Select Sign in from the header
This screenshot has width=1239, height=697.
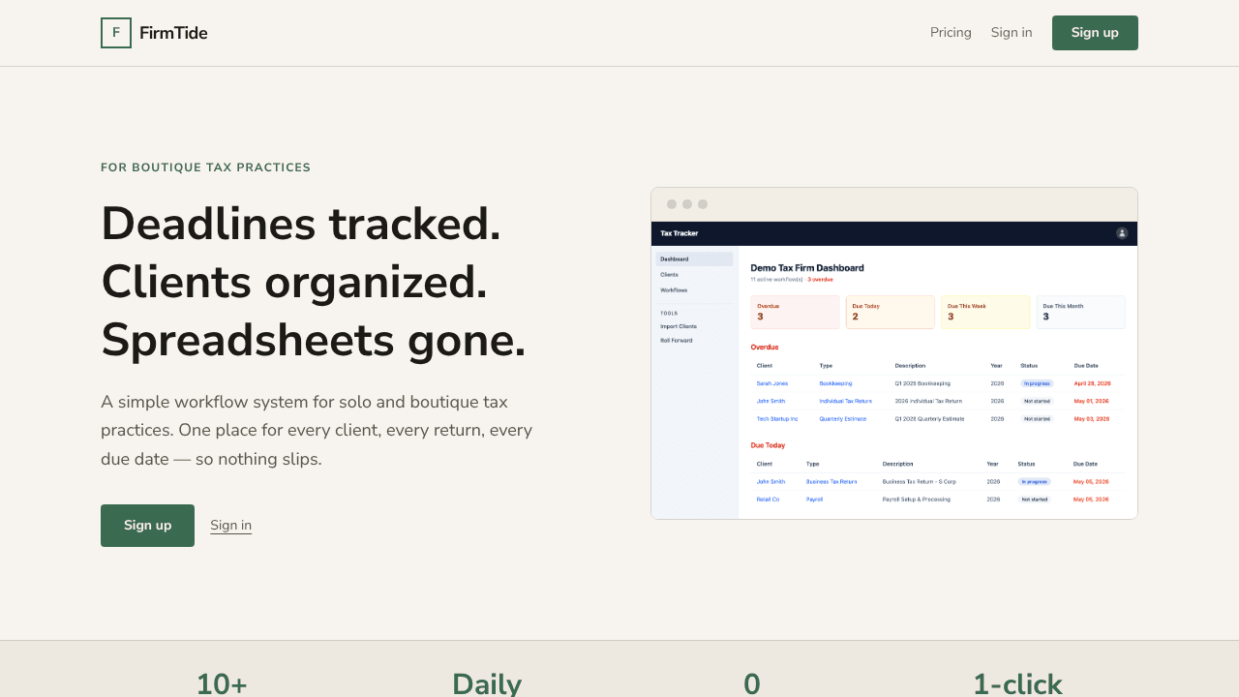(1012, 33)
